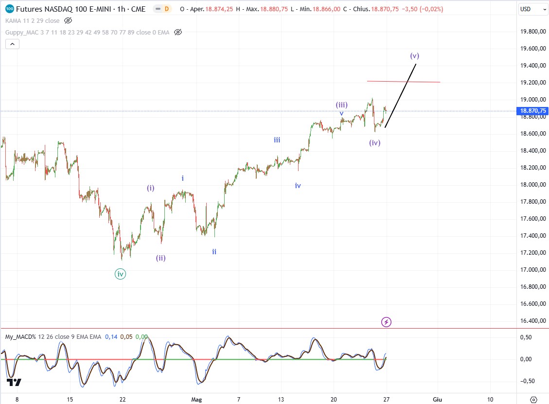Click the MACD value 0,14
549x404 pixels.
(111, 337)
